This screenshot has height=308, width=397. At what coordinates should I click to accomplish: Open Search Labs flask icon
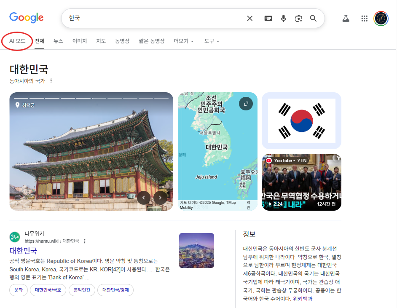pyautogui.click(x=346, y=18)
